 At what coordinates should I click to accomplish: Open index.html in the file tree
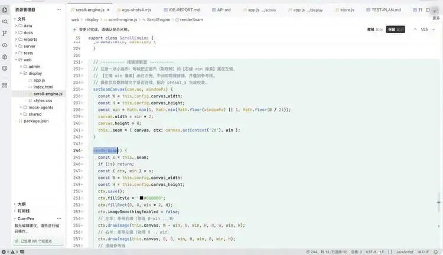[x=43, y=87]
